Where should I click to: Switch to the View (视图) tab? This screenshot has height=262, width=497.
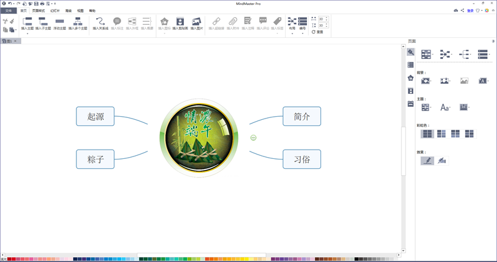pos(81,11)
